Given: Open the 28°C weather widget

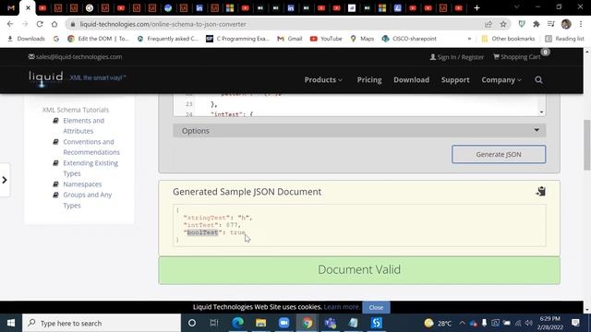Looking at the screenshot, I should tap(438, 323).
